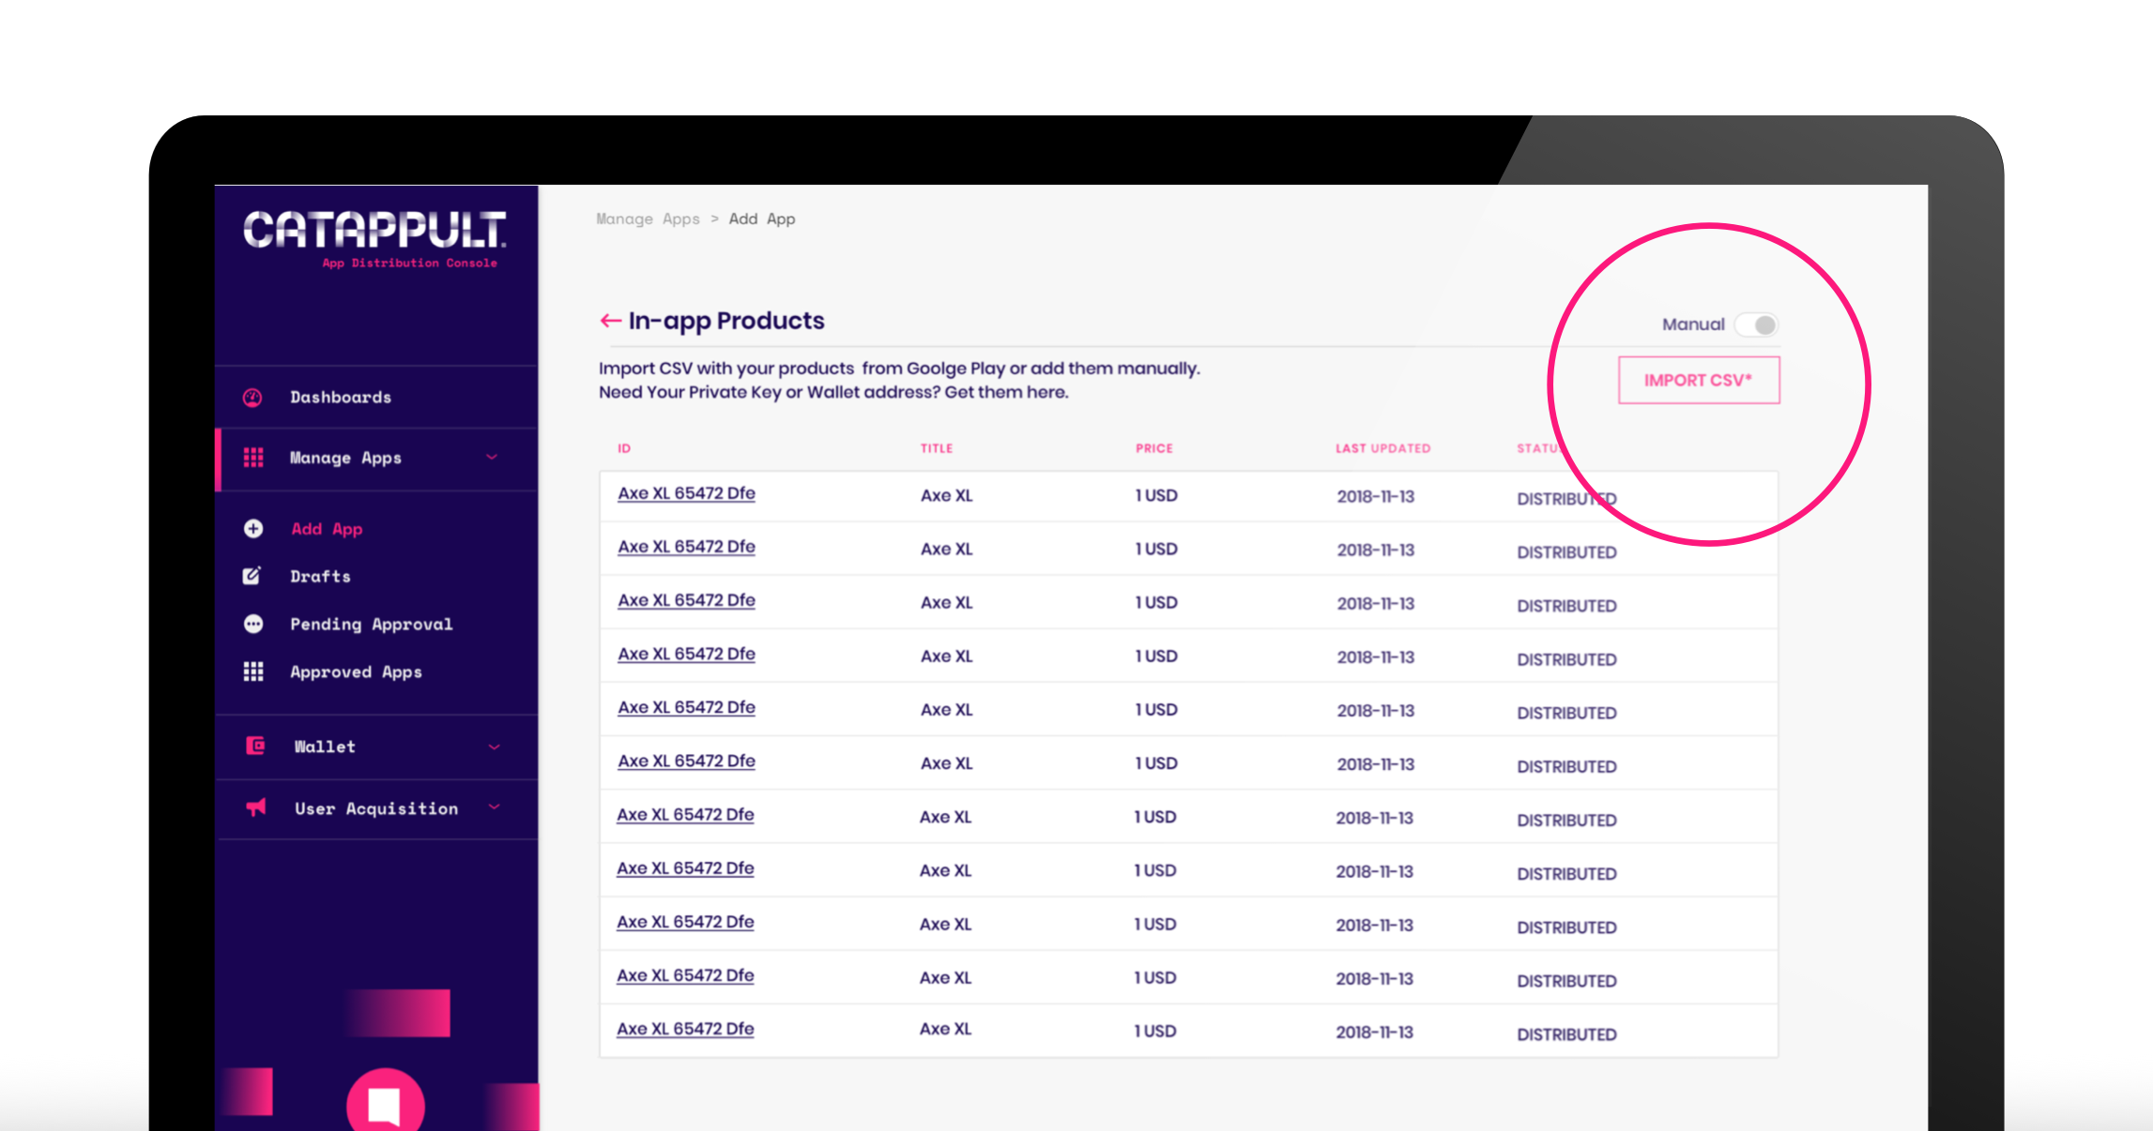Sort by PRICE column header
The height and width of the screenshot is (1131, 2153).
(x=1153, y=448)
